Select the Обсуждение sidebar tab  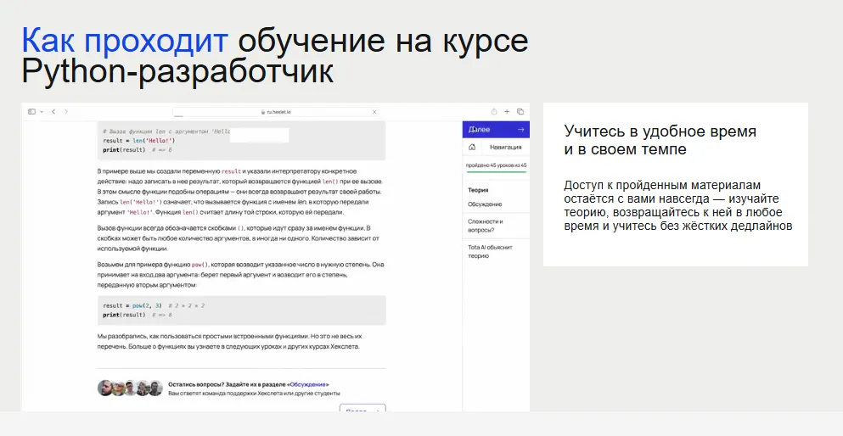[x=485, y=204]
